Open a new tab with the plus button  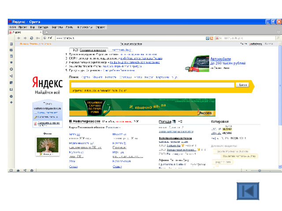(46, 33)
